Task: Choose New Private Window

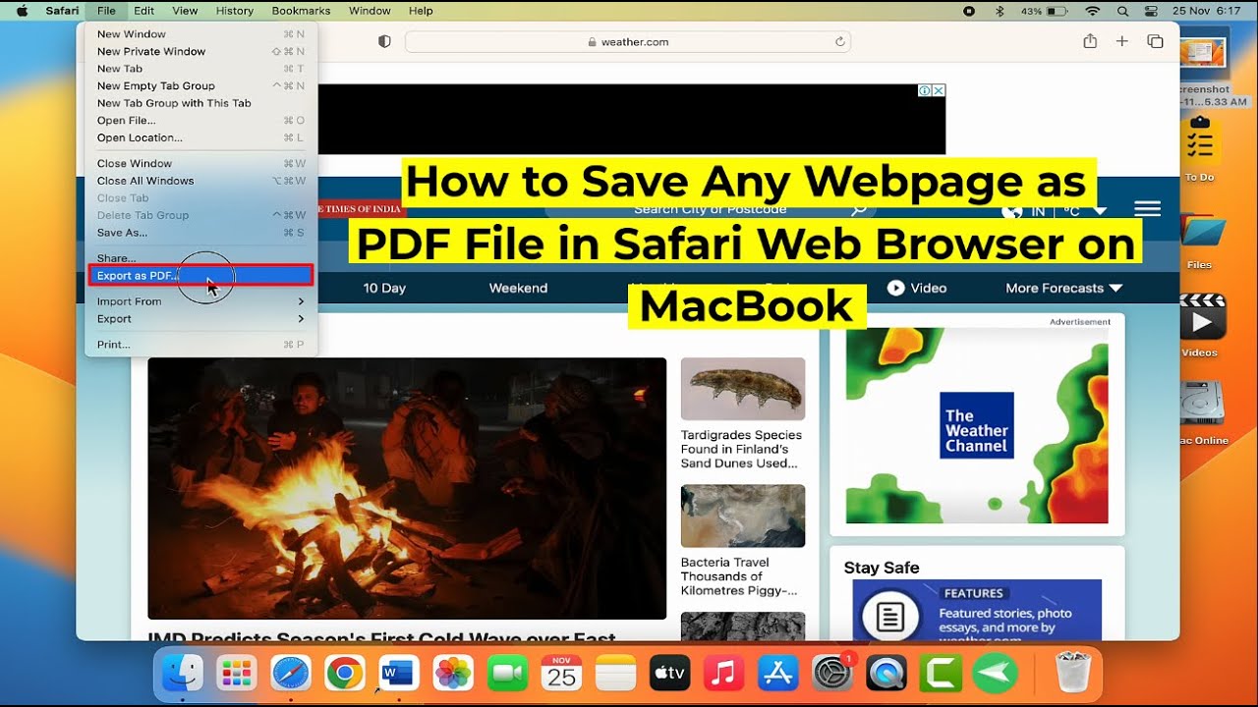Action: click(200, 51)
